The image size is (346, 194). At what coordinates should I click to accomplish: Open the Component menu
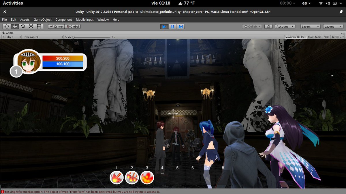(64, 20)
